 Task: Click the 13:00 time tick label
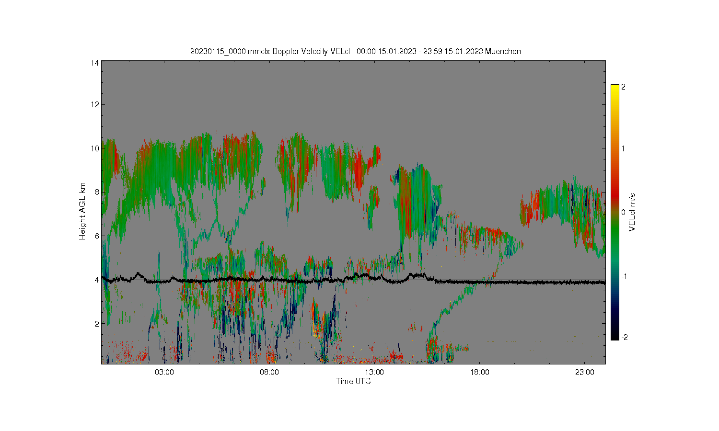point(374,373)
